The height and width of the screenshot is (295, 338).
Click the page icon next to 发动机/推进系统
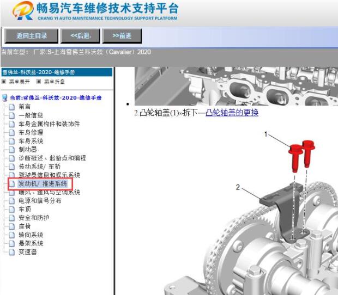click(x=11, y=184)
